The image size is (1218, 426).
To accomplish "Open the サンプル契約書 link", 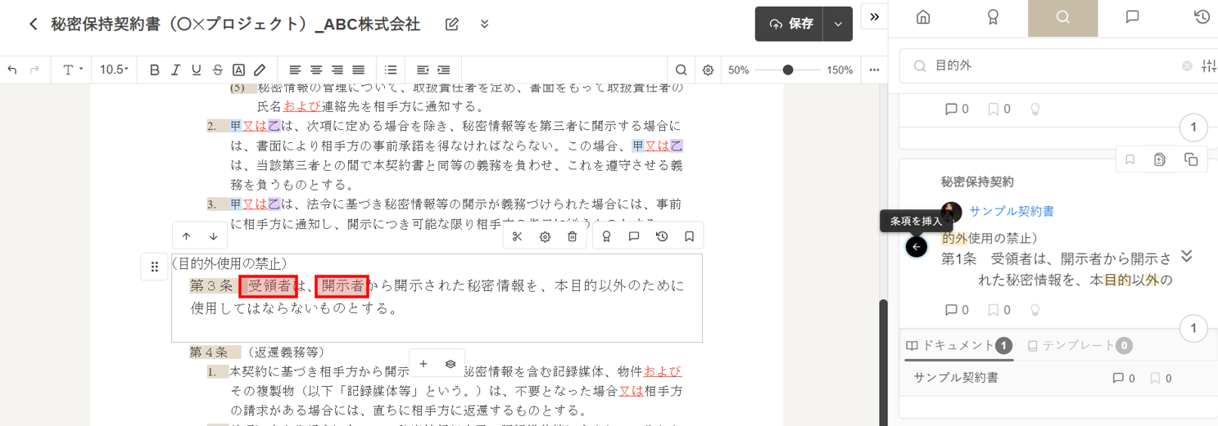I will pos(1012,211).
